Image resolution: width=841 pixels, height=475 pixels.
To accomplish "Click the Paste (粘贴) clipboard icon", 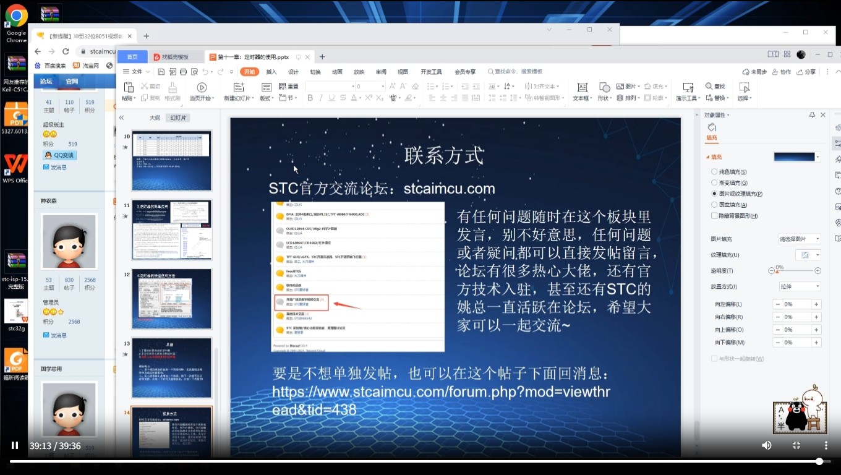I will point(129,87).
